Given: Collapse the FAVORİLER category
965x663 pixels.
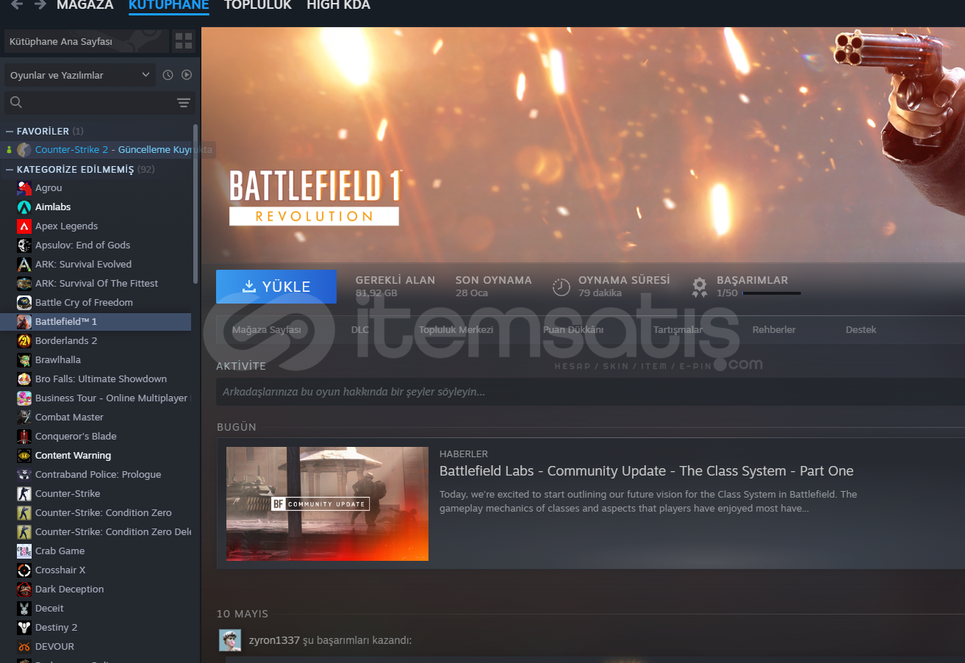Looking at the screenshot, I should (10, 131).
